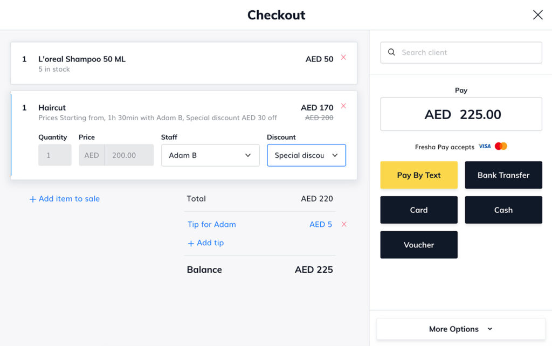Viewport: 552px width, 346px height.
Task: Choose Voucher payment option
Action: [419, 245]
